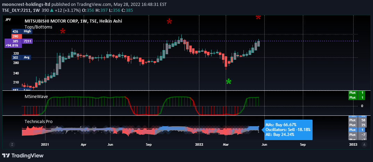Click the green MSineWave curve's latest segment

pyautogui.click(x=252, y=97)
